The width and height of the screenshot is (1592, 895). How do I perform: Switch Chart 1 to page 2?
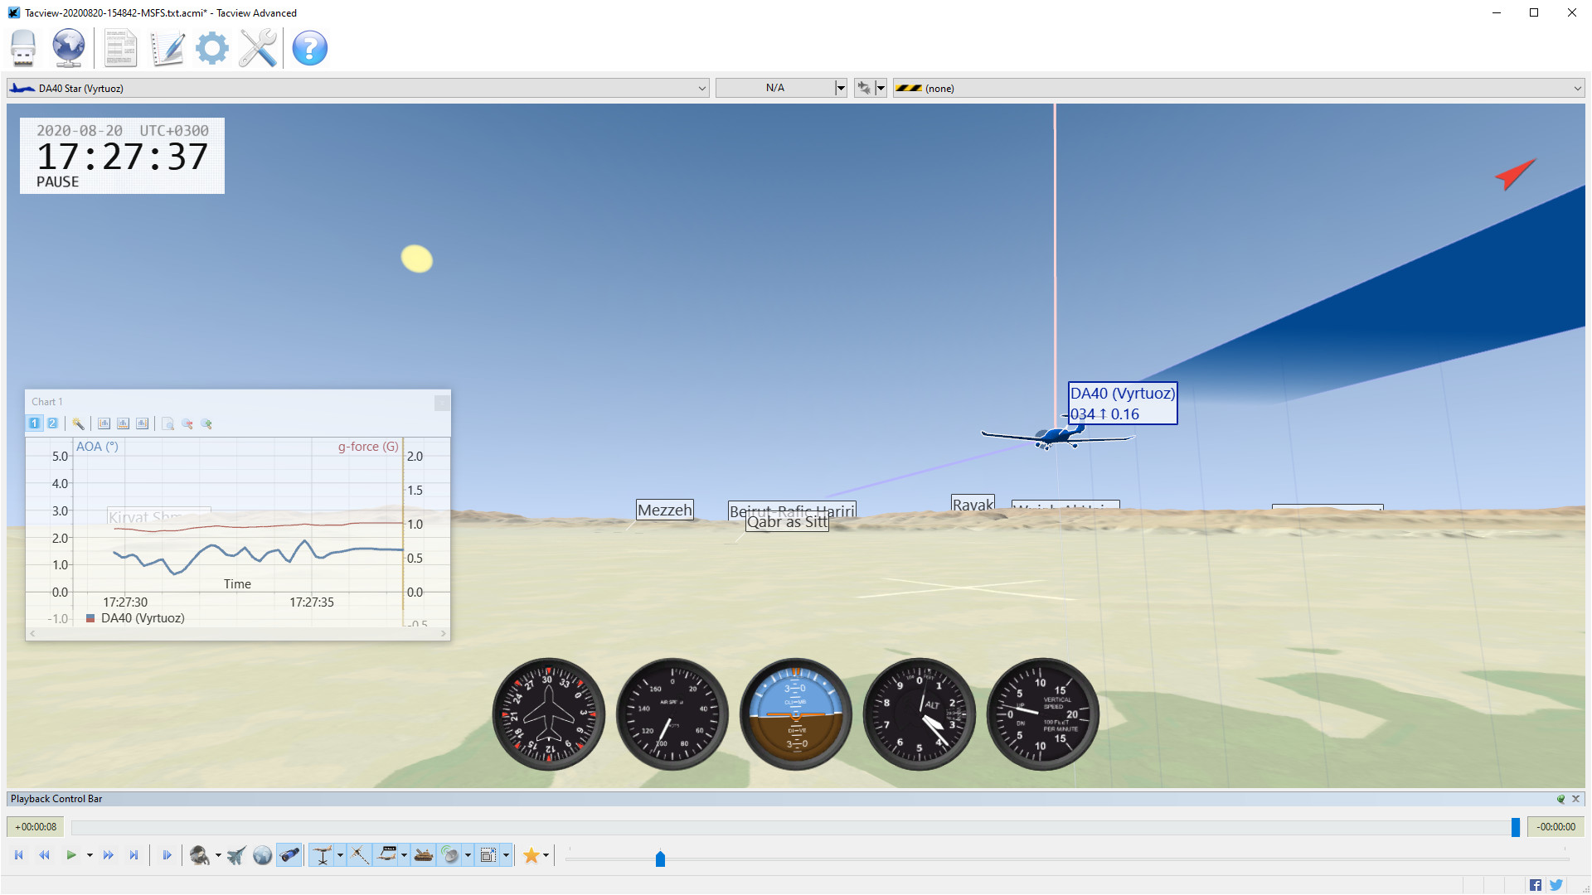pyautogui.click(x=52, y=423)
